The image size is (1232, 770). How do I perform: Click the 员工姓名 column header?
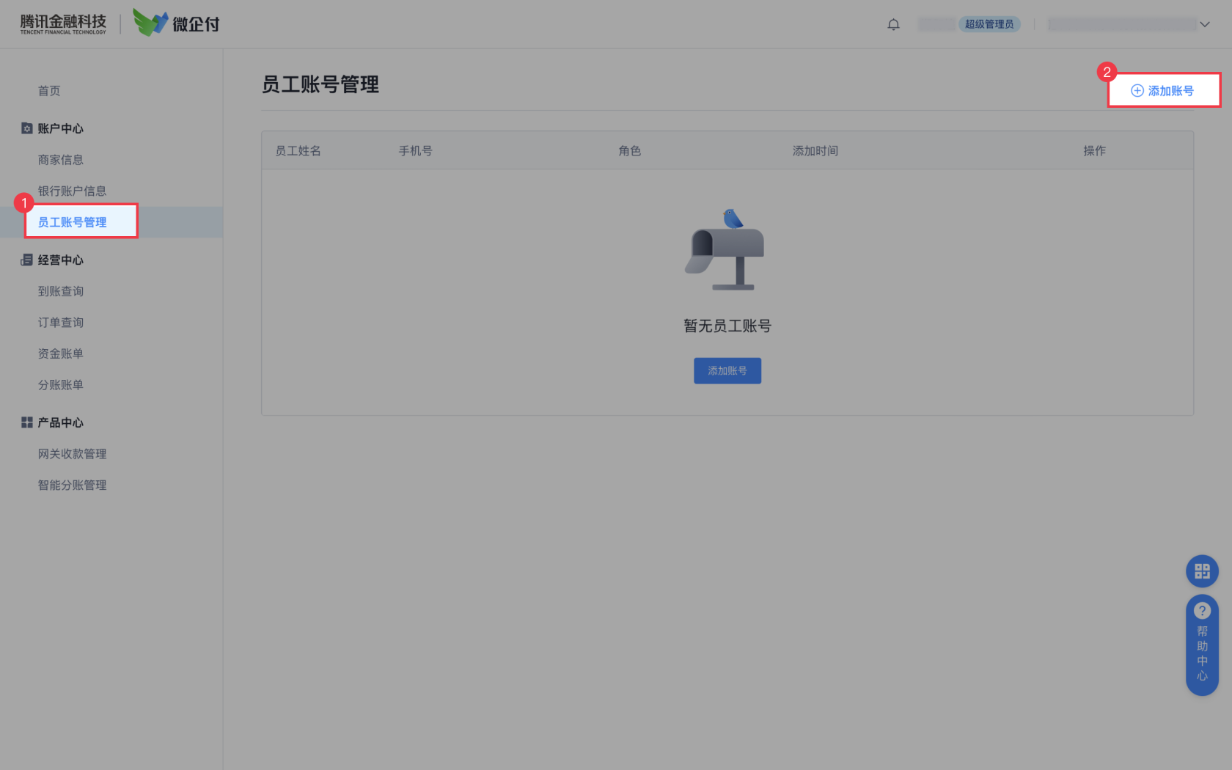pyautogui.click(x=298, y=151)
